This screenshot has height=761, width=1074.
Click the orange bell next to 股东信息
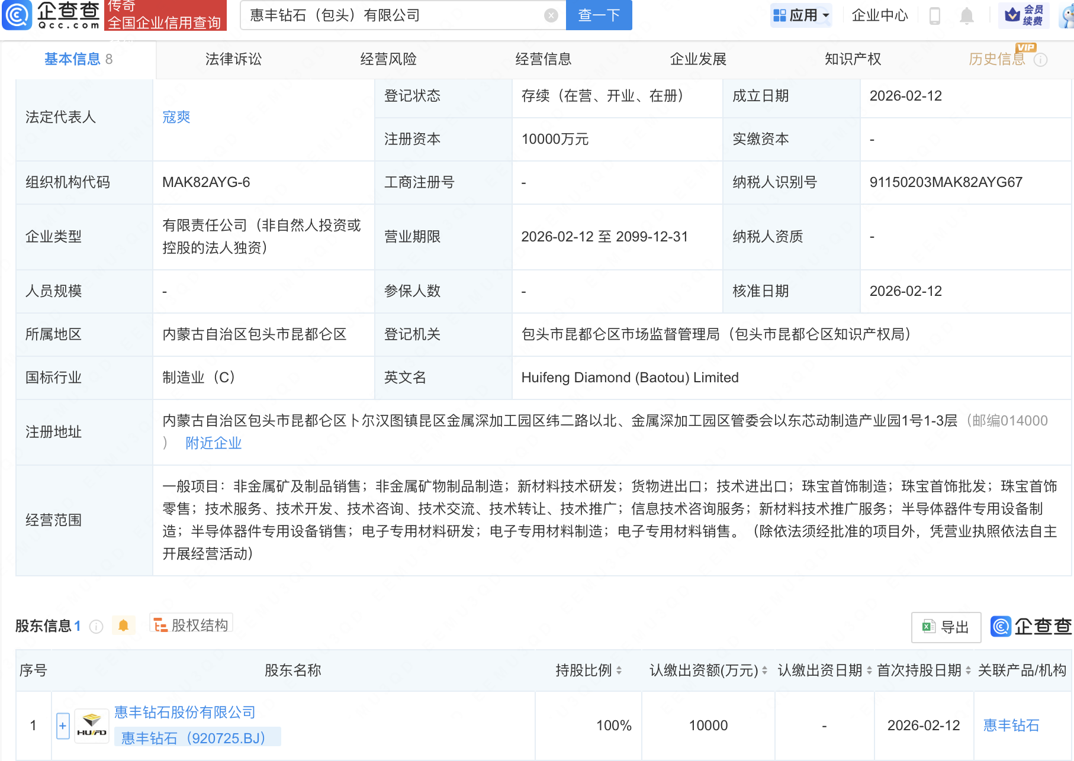click(123, 625)
